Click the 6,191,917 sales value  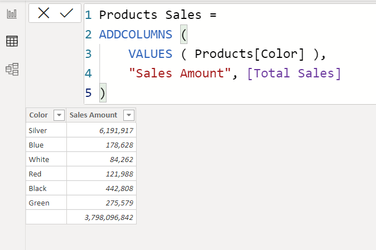pyautogui.click(x=116, y=131)
